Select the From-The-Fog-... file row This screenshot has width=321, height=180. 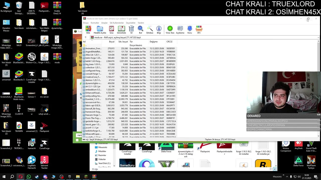(130, 118)
